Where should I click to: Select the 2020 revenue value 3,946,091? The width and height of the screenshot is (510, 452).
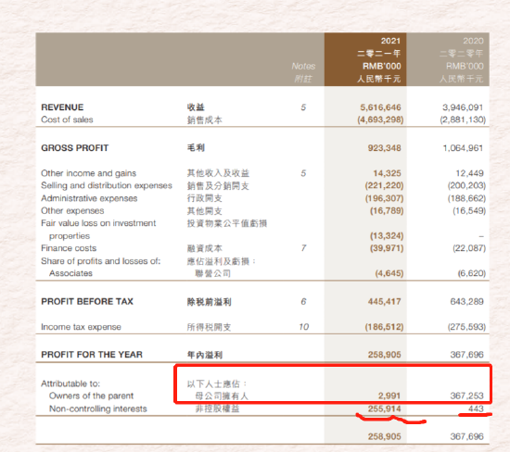pos(463,107)
